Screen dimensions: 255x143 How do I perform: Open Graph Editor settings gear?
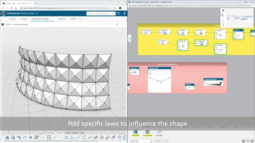(x=252, y=141)
